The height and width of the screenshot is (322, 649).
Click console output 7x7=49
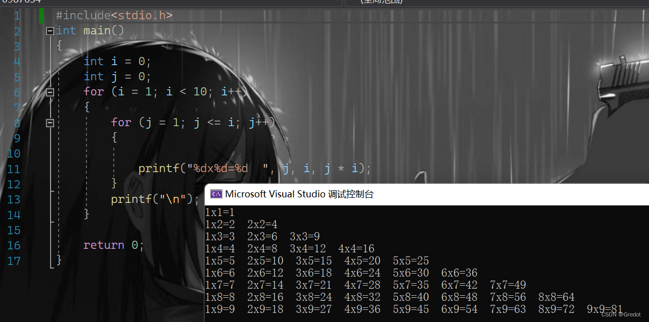pos(508,285)
